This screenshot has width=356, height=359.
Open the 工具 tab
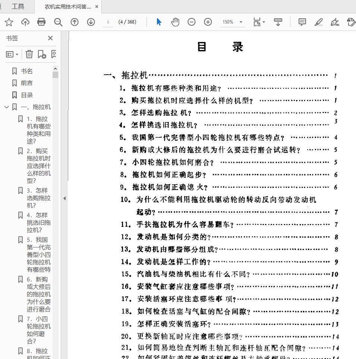tap(18, 6)
